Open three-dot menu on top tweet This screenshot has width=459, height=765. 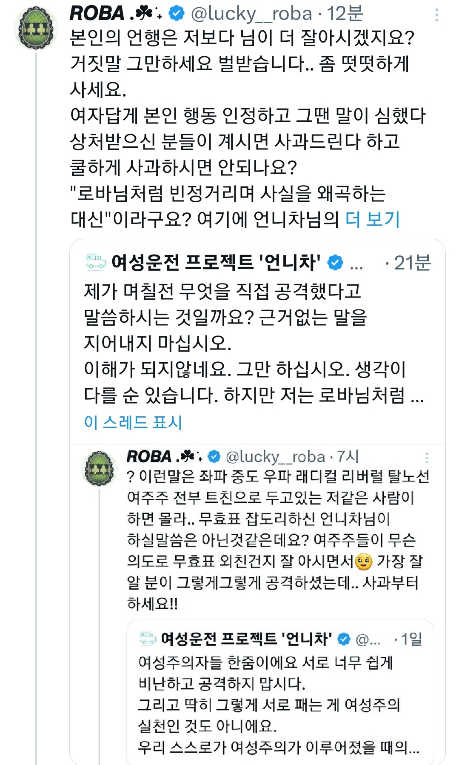coord(436,15)
